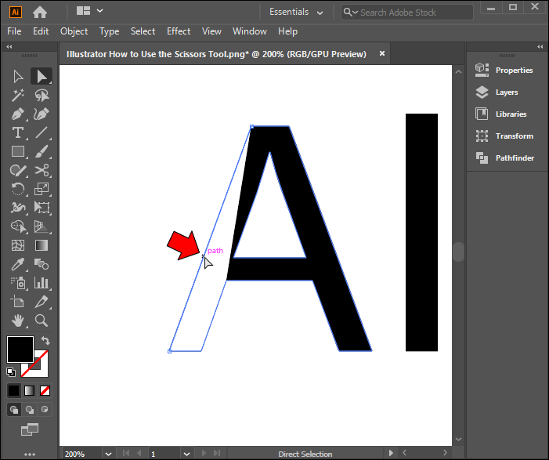Set the paint to None
549x460 pixels.
[x=45, y=390]
